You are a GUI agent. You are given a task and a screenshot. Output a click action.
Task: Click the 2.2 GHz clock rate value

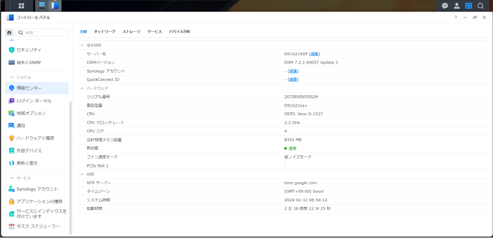point(292,123)
